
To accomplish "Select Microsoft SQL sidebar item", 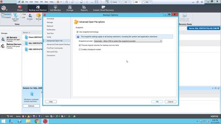I will 52,52.
